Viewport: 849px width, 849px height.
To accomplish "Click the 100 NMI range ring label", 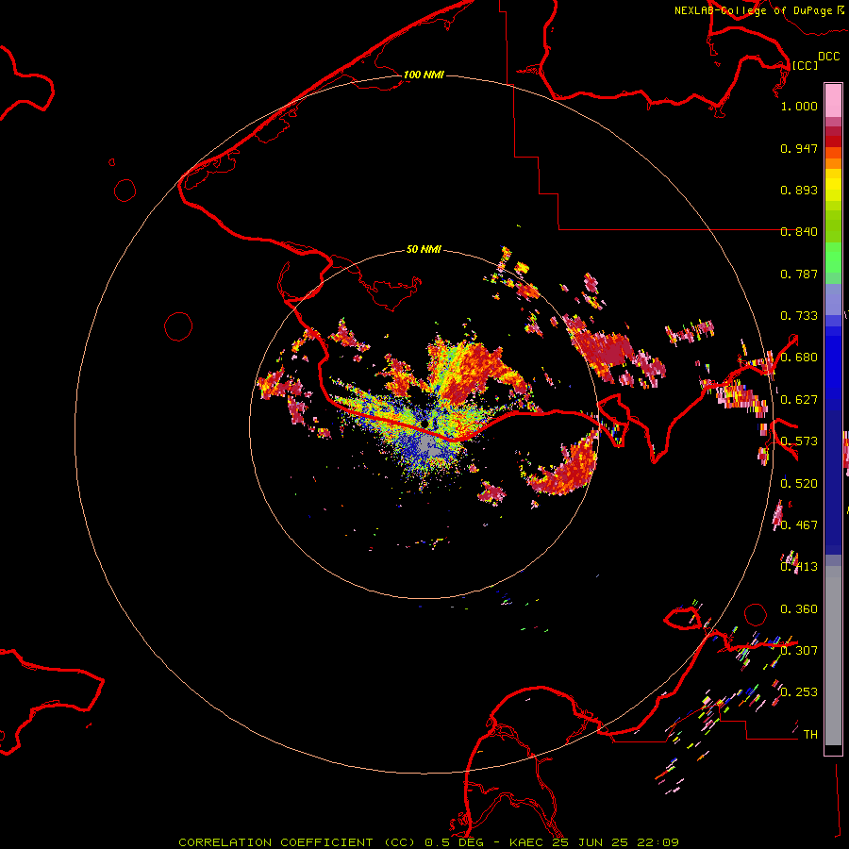I will pos(424,75).
